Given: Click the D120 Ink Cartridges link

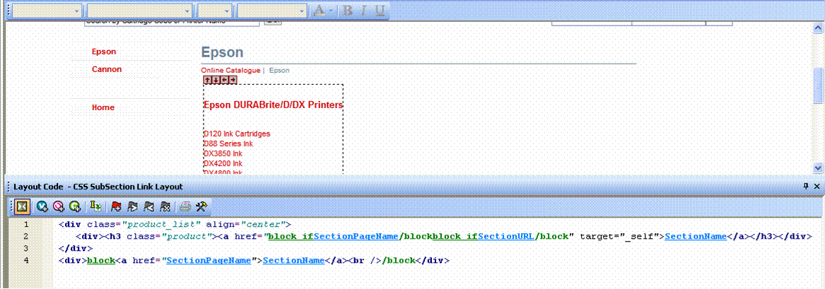Looking at the screenshot, I should [x=237, y=134].
